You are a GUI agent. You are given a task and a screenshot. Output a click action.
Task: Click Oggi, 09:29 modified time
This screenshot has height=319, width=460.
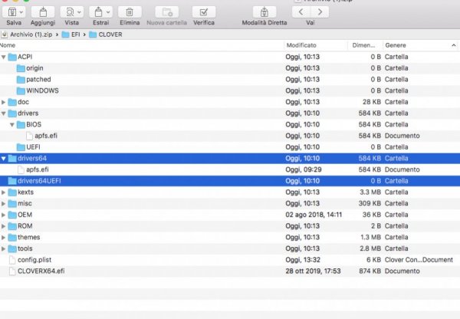[304, 169]
